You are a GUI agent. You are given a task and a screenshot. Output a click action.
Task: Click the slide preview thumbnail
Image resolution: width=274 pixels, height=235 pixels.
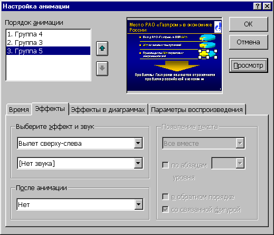click(174, 55)
